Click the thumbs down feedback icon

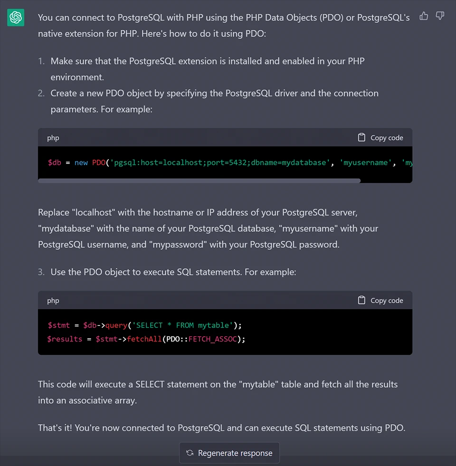440,16
